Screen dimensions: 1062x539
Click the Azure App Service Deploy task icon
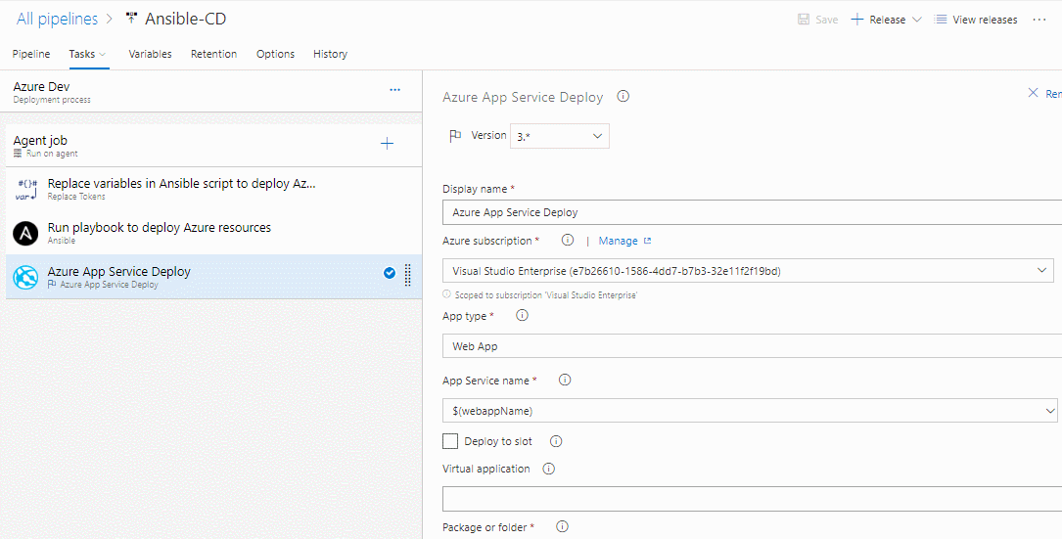coord(25,277)
